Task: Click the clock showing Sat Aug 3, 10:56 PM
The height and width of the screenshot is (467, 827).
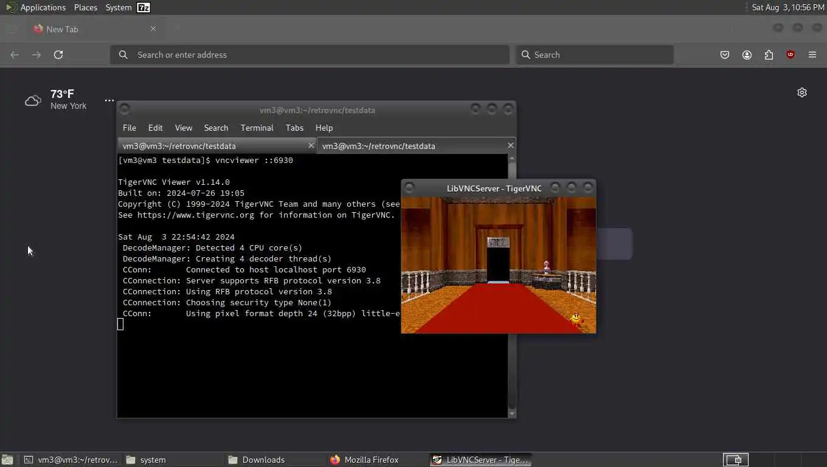Action: point(787,7)
